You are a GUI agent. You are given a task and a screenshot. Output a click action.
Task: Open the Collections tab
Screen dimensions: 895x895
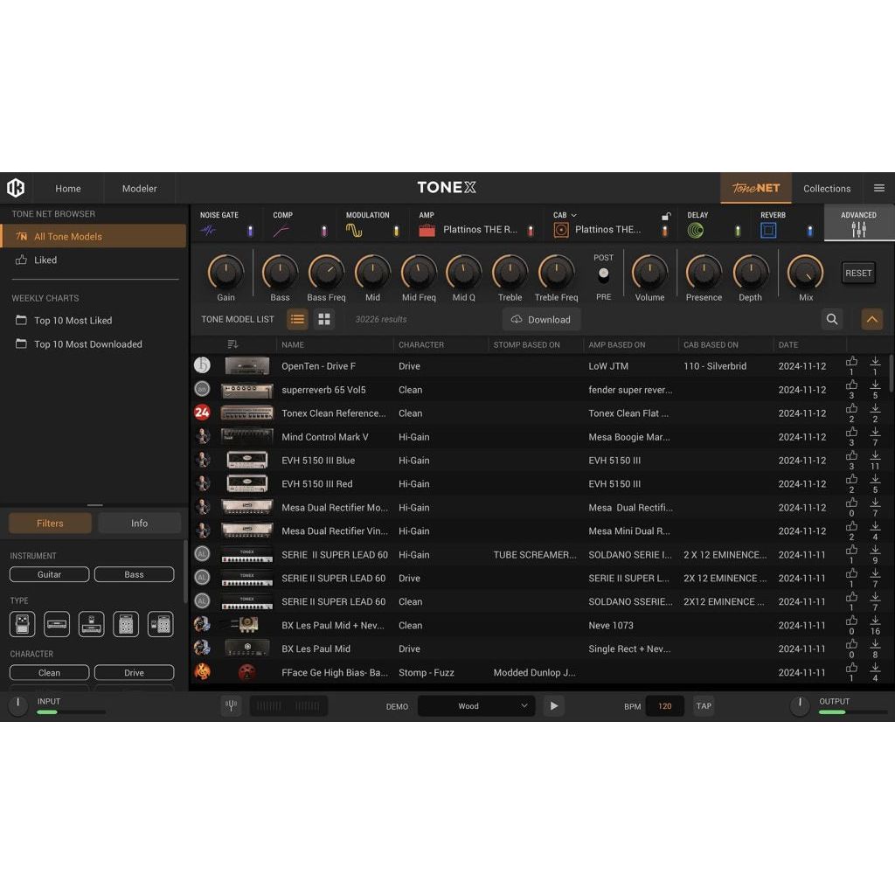pyautogui.click(x=826, y=189)
